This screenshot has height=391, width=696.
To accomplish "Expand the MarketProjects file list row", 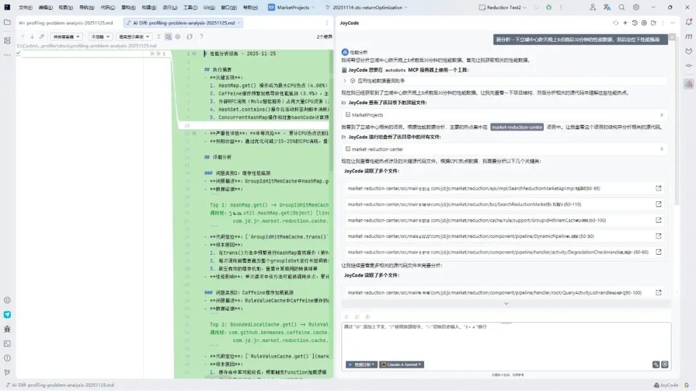I will 504,114.
